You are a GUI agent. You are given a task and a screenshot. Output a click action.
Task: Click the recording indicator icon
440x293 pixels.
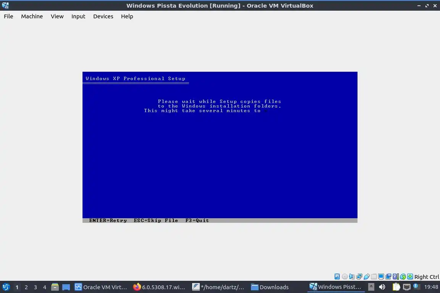388,277
